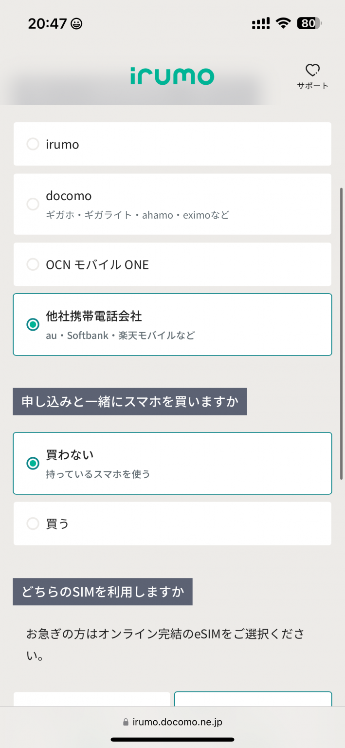Tap the サポート label under the heart
The height and width of the screenshot is (748, 345).
[312, 85]
